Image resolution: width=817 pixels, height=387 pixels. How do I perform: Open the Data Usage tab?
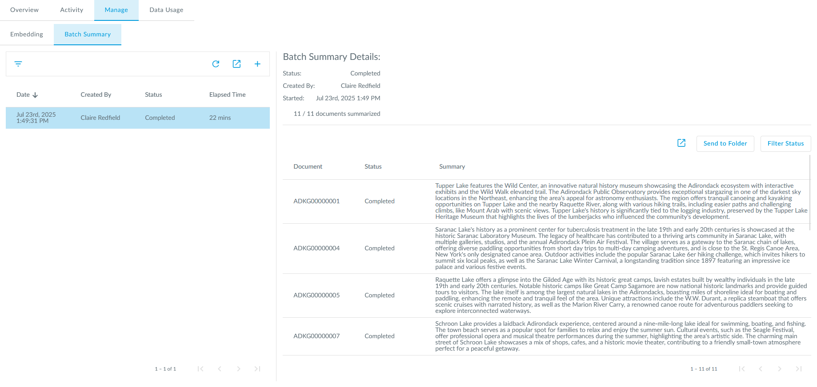pos(166,10)
